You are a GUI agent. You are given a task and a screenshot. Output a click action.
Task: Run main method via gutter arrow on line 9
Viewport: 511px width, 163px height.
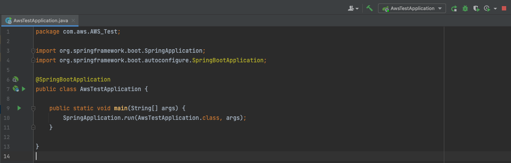(x=19, y=108)
